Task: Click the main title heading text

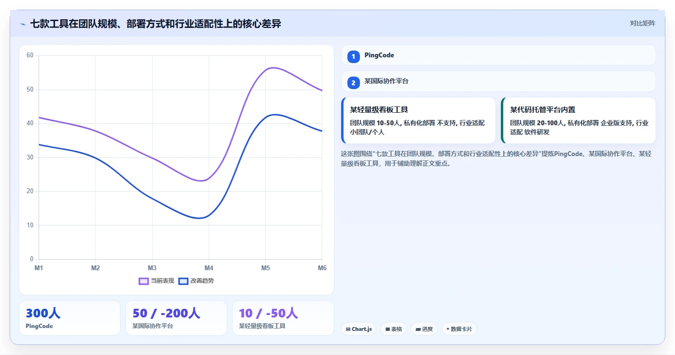Action: (155, 24)
